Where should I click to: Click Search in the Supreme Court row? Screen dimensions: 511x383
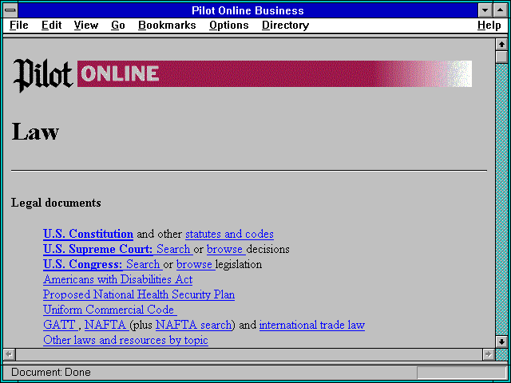[x=173, y=249]
